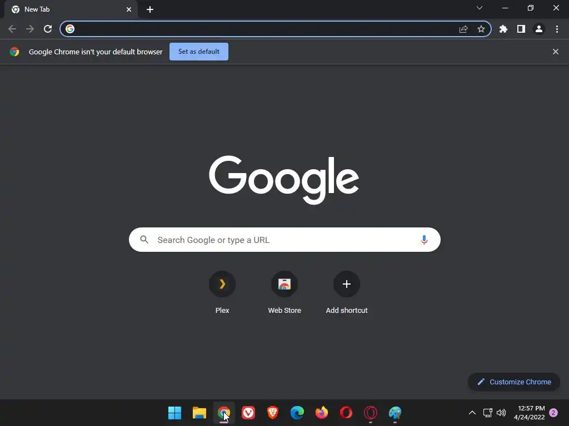The height and width of the screenshot is (426, 569).
Task: Add a new shortcut tile
Action: [347, 293]
